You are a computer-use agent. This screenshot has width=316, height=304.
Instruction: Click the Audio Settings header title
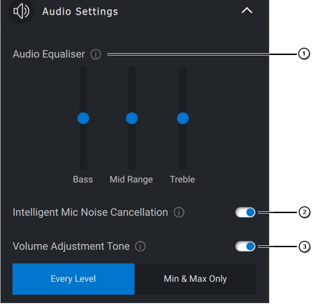[x=80, y=11]
